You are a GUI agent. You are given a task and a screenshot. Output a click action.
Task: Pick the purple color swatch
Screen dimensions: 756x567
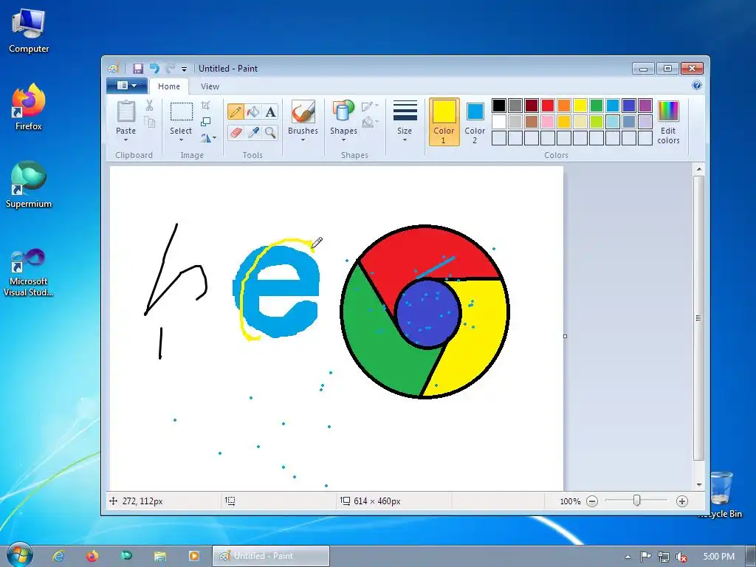645,105
